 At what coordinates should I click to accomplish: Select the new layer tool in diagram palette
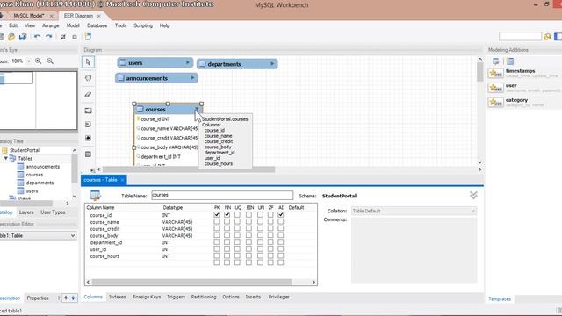(88, 111)
